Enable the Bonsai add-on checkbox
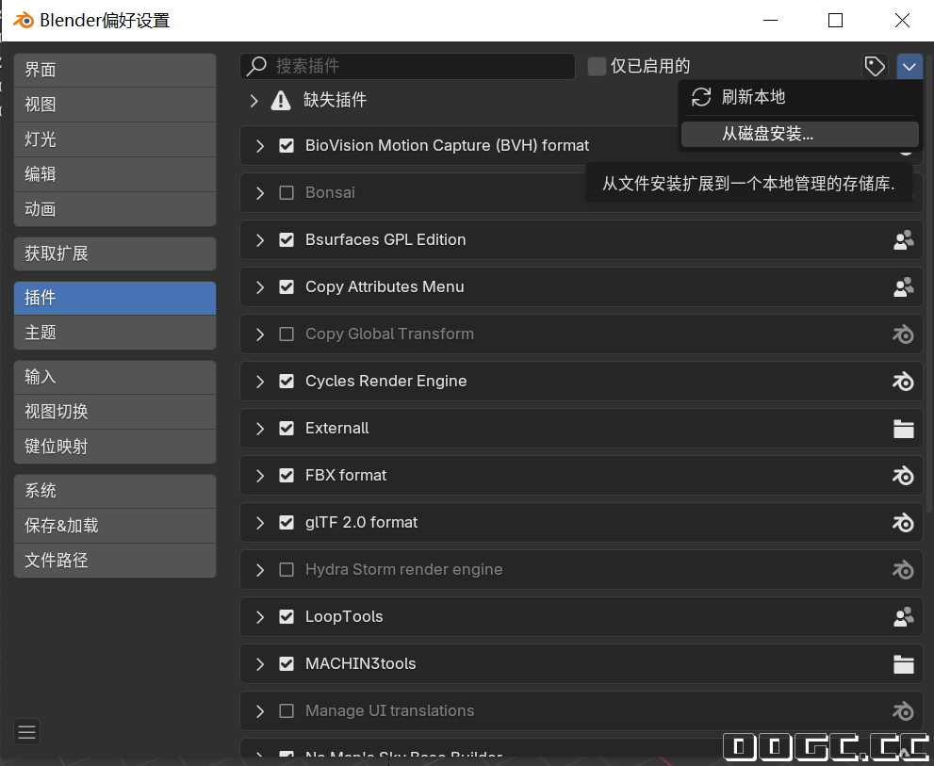The height and width of the screenshot is (766, 934). pos(287,193)
